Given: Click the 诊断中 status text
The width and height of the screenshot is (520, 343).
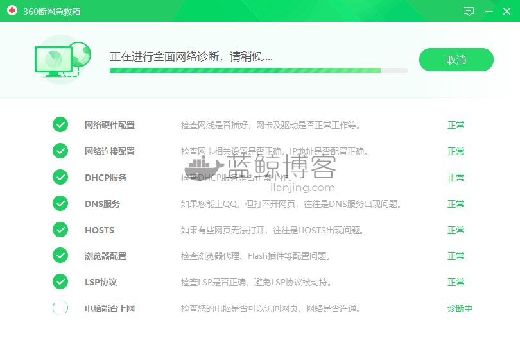Looking at the screenshot, I should [x=460, y=308].
